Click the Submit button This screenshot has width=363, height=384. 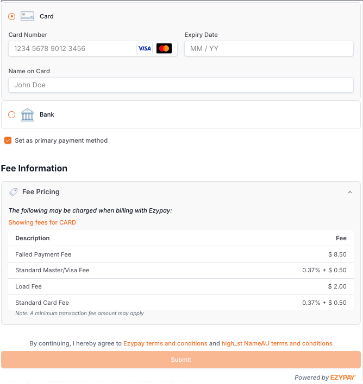[x=181, y=360]
